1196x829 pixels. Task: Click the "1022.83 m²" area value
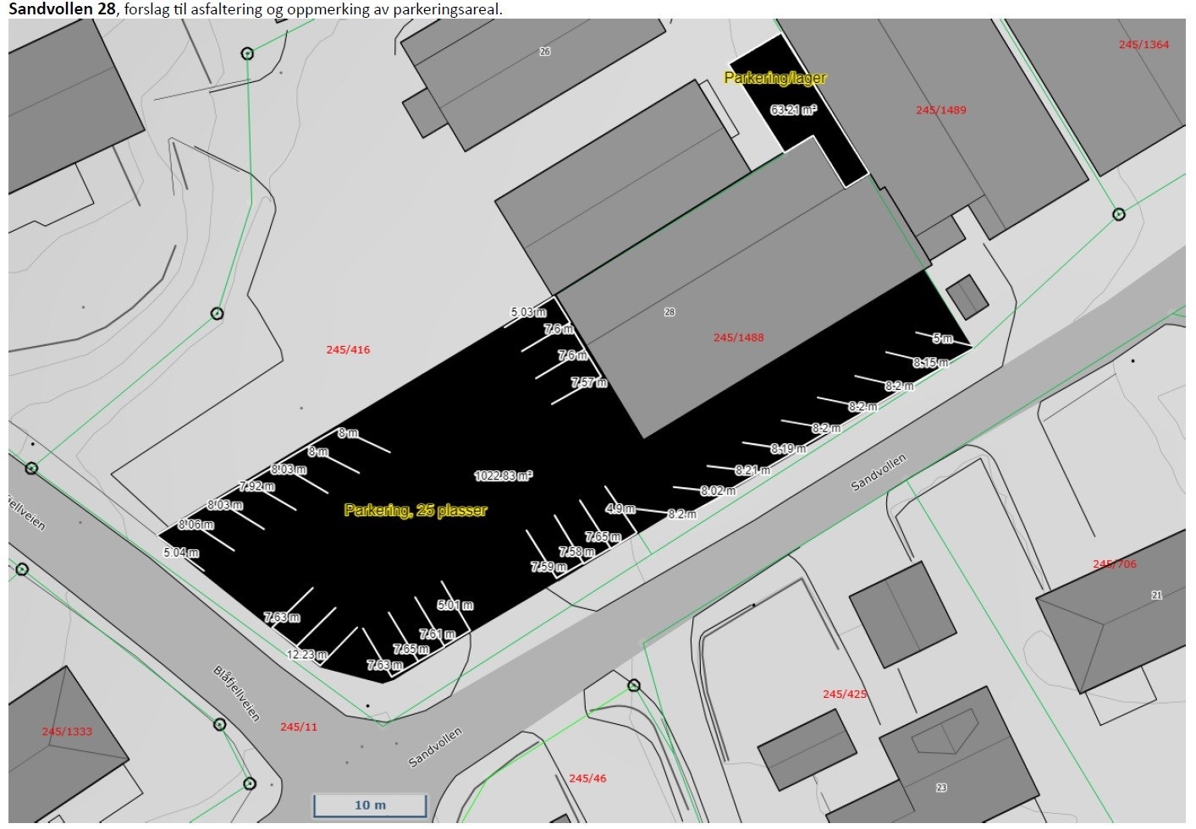click(504, 476)
